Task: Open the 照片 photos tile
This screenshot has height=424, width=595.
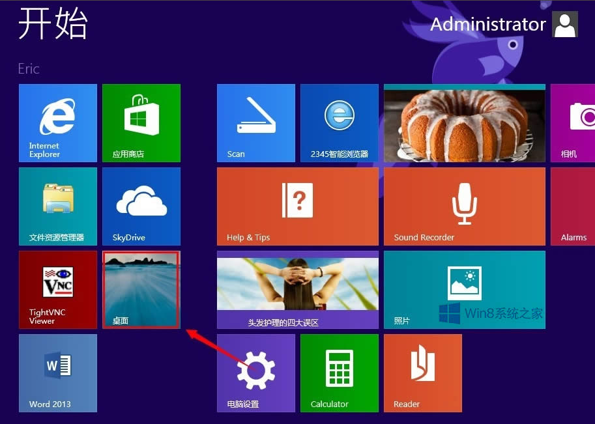Action: [x=465, y=290]
